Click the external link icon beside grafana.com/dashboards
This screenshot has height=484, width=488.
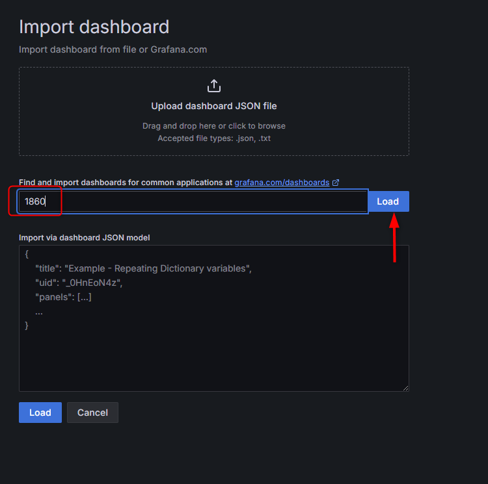coord(336,183)
